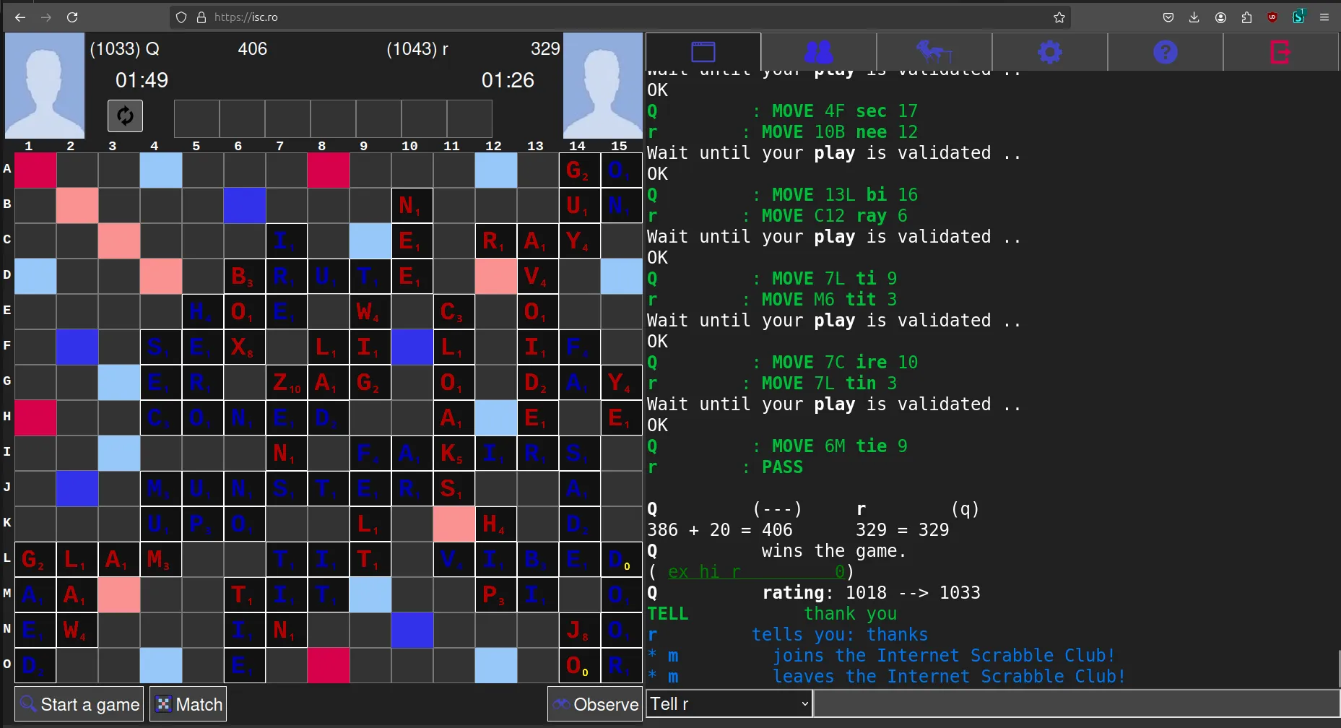The image size is (1341, 728).
Task: Click the address bar URL isc.ro
Action: point(246,17)
